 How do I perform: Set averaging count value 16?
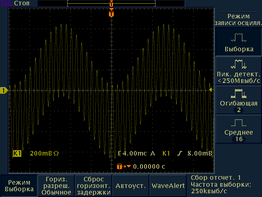point(238,140)
